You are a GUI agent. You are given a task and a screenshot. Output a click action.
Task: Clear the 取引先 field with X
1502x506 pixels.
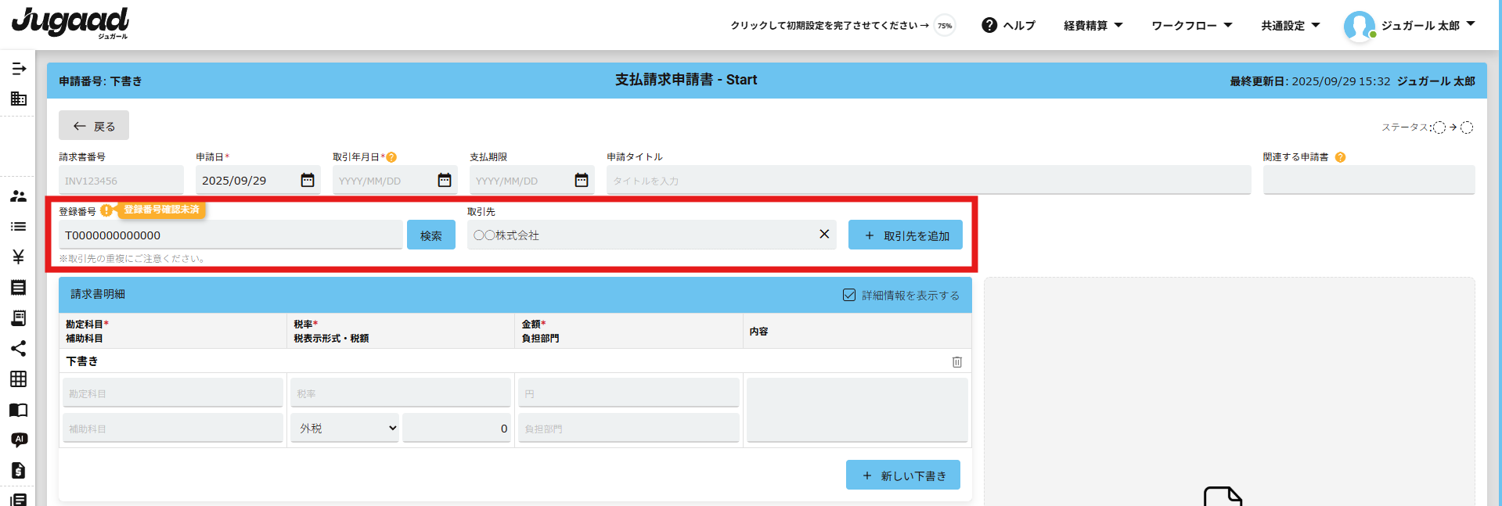[x=823, y=234]
